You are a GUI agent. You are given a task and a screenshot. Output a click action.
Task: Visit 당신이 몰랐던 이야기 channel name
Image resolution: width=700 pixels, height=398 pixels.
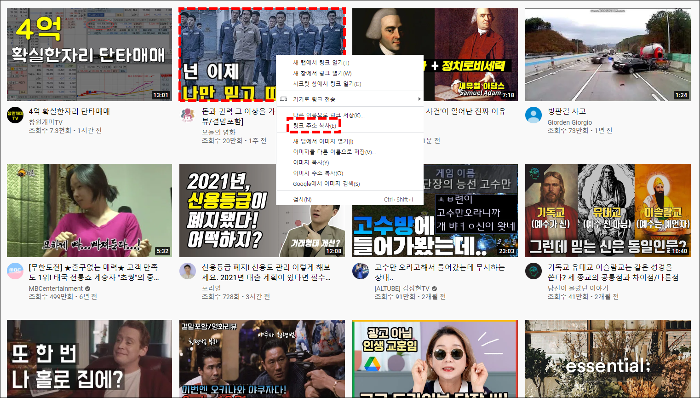578,288
